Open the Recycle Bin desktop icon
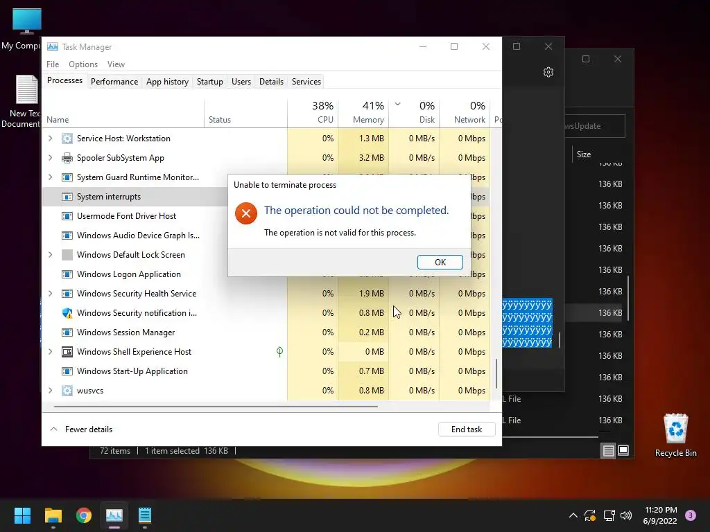Viewport: 710px width, 532px height. tap(675, 435)
